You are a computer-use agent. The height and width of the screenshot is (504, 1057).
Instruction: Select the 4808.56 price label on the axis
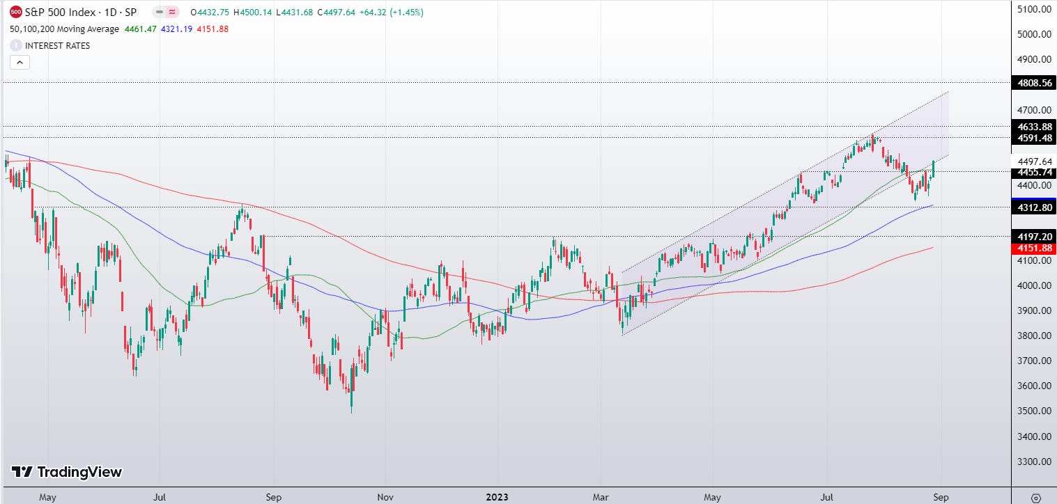pyautogui.click(x=1034, y=83)
